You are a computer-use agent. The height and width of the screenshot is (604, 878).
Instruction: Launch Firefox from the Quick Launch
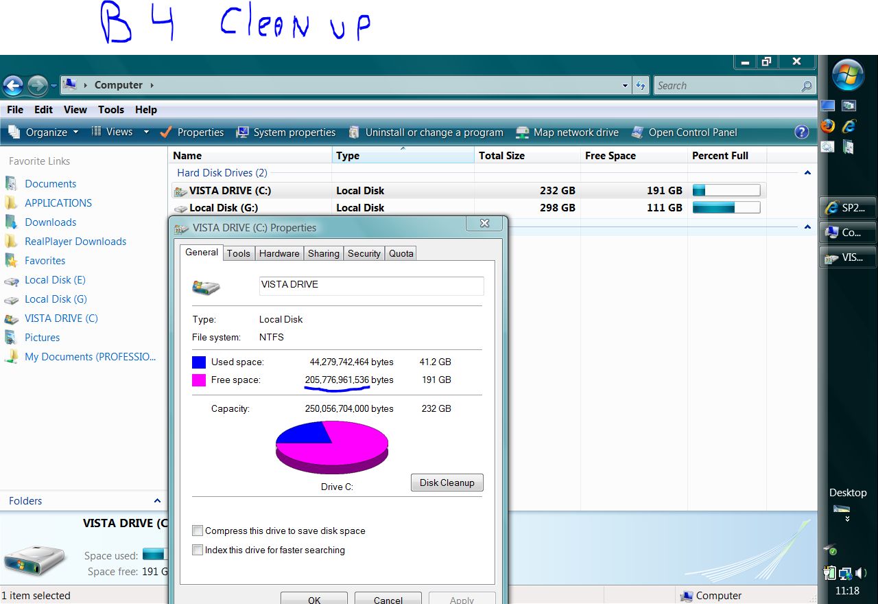[x=828, y=126]
